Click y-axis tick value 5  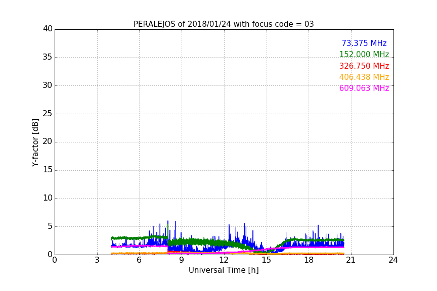50,226
